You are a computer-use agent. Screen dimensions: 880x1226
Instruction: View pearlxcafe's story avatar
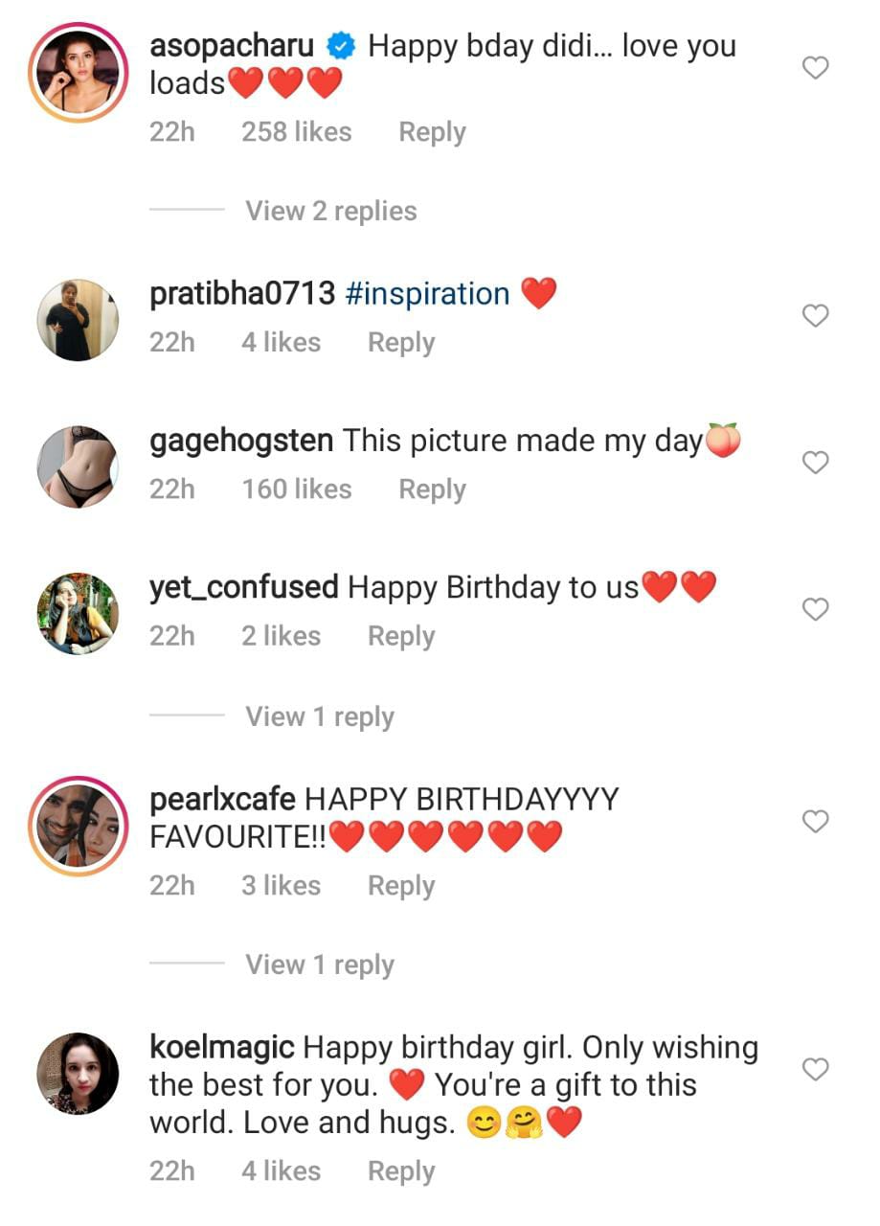click(78, 825)
